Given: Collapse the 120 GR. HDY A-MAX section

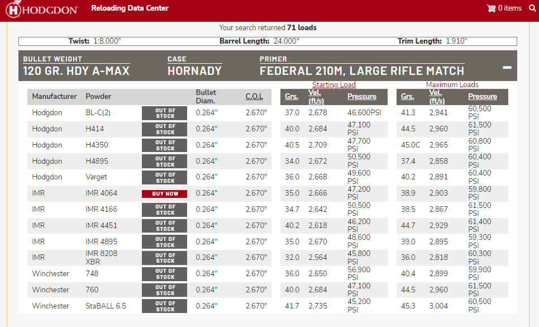Looking at the screenshot, I should (x=507, y=68).
